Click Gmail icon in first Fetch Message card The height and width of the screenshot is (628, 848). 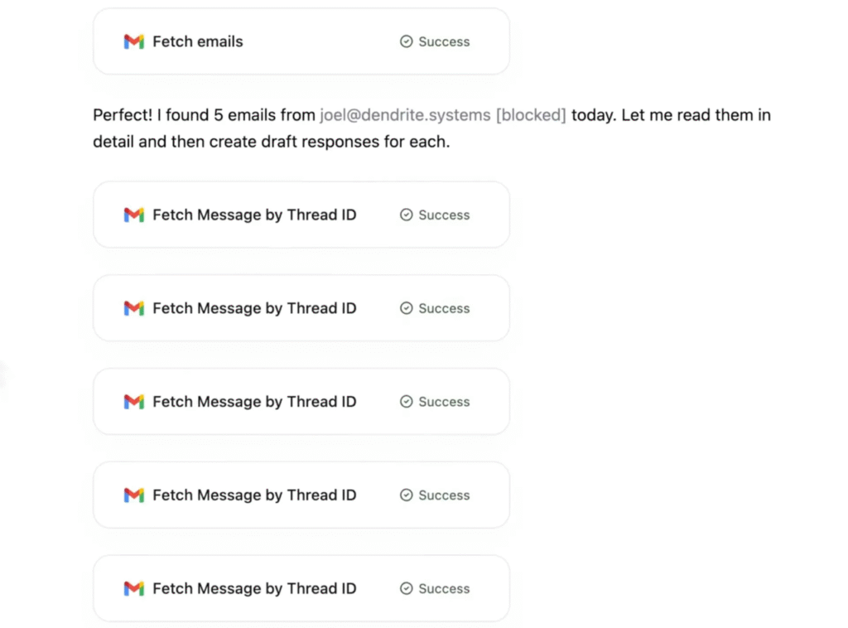[133, 215]
